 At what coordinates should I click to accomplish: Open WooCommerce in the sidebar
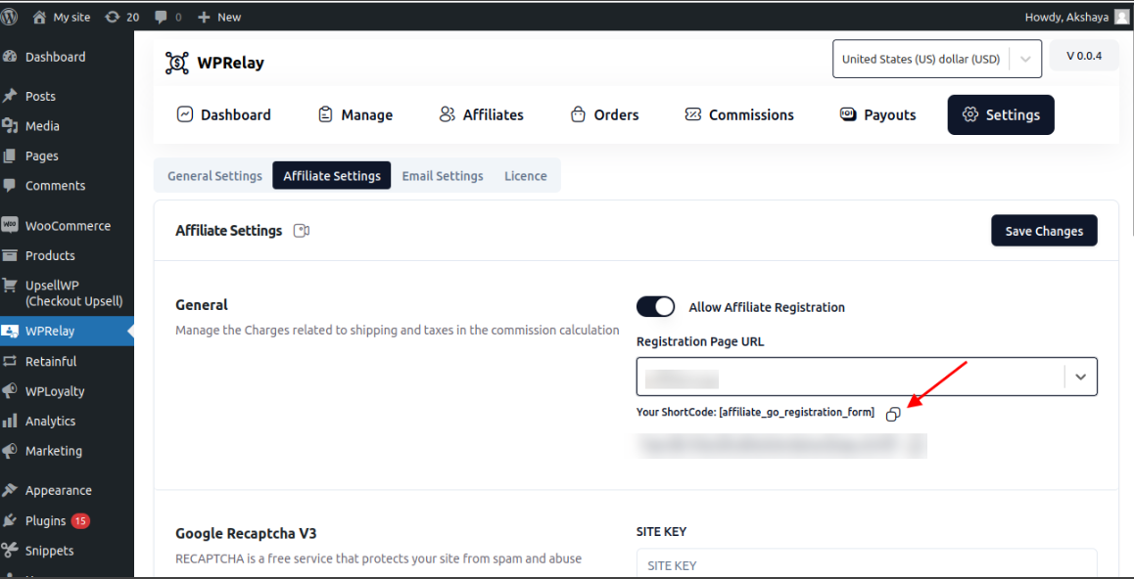pyautogui.click(x=68, y=225)
